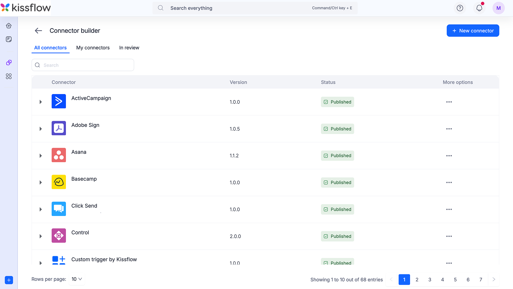This screenshot has width=513, height=289.
Task: Go to pagination page 1
Action: (x=404, y=280)
